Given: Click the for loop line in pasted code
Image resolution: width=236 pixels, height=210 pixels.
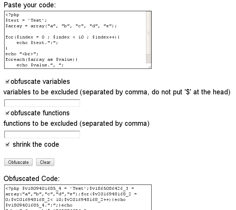Looking at the screenshot, I should (62, 37).
